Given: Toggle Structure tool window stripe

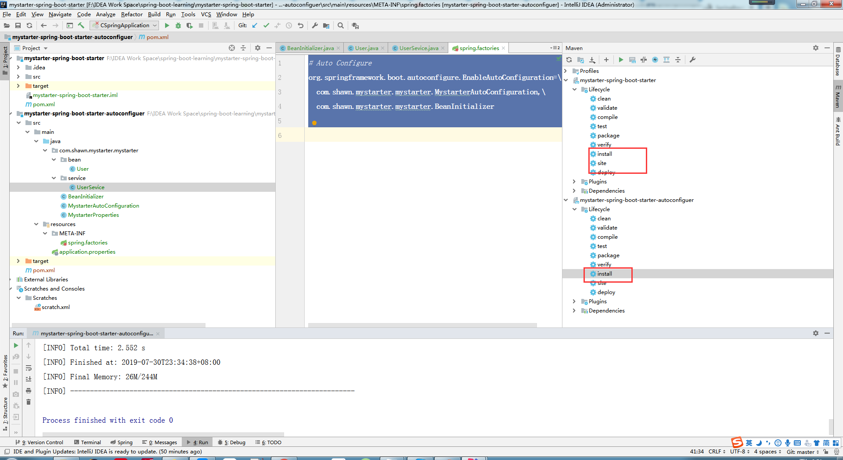Looking at the screenshot, I should pyautogui.click(x=5, y=414).
